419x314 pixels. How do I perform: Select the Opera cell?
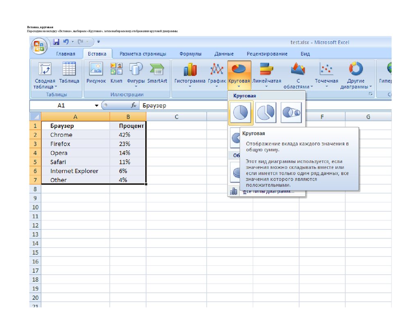point(75,153)
